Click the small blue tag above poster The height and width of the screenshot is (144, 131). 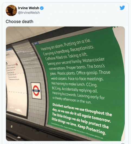pos(36,43)
